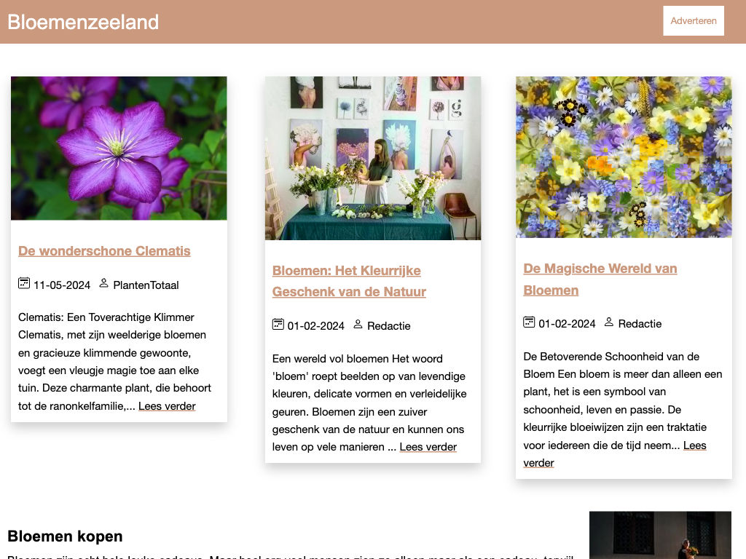Open the Bloemenzeeland home link

point(83,22)
